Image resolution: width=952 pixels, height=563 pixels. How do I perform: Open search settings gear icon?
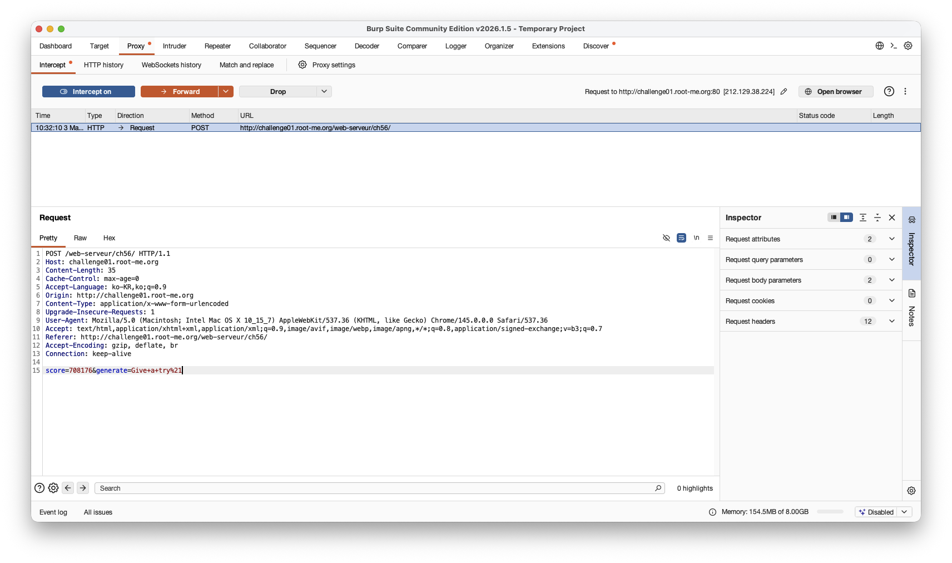click(x=53, y=488)
